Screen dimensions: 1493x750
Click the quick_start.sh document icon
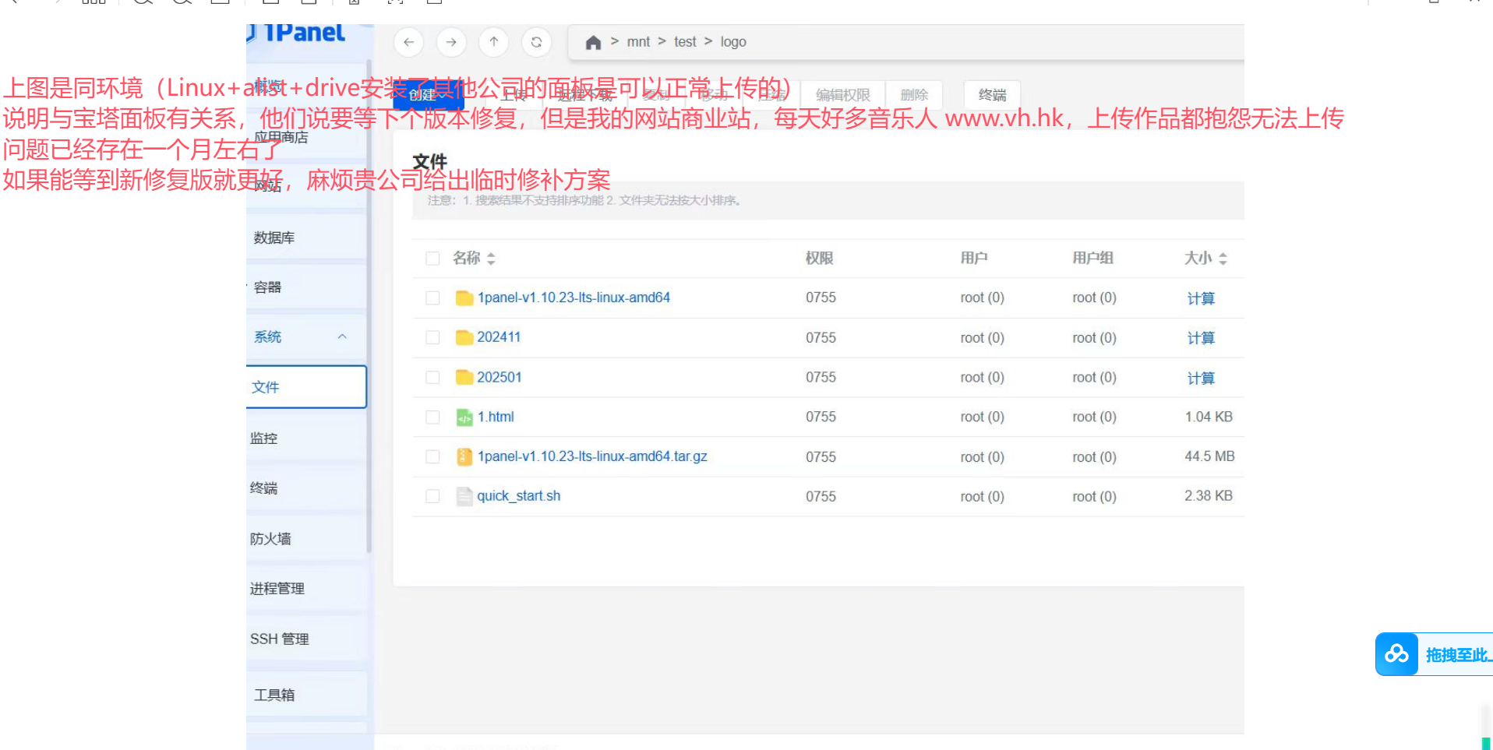tap(464, 497)
